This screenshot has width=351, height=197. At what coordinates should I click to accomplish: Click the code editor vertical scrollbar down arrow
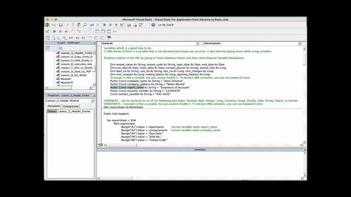point(304,142)
